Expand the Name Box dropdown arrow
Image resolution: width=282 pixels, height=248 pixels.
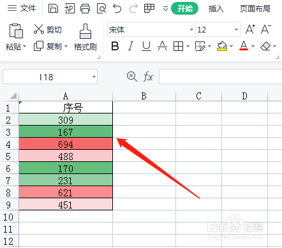[x=94, y=77]
